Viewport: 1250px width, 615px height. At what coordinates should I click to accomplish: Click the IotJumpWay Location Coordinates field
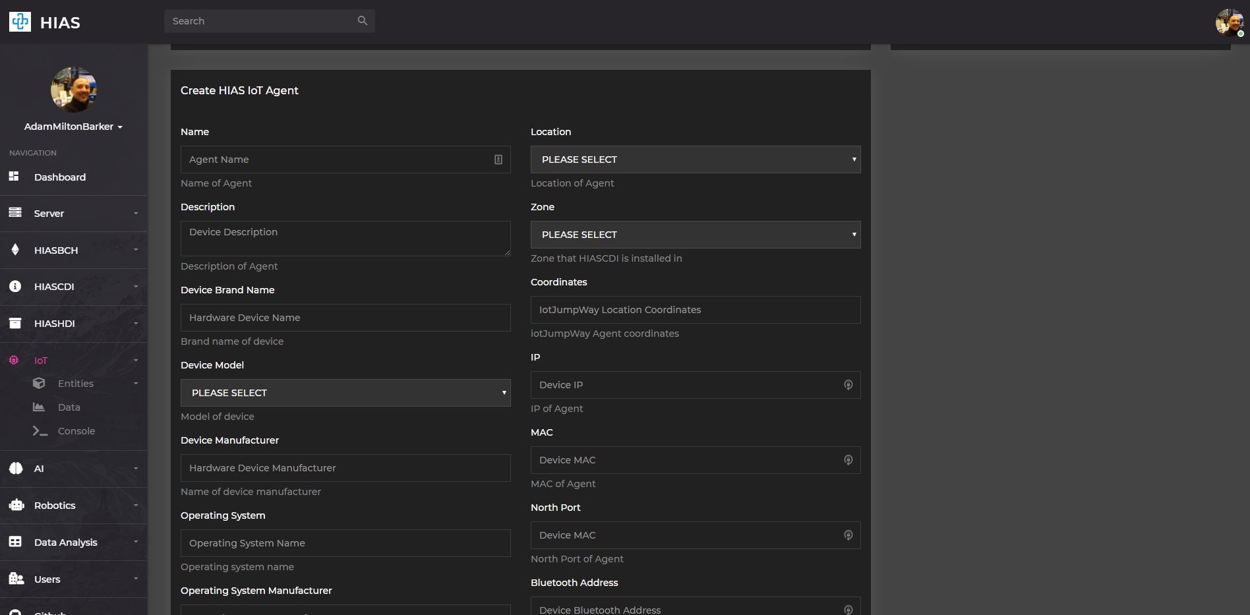(696, 310)
